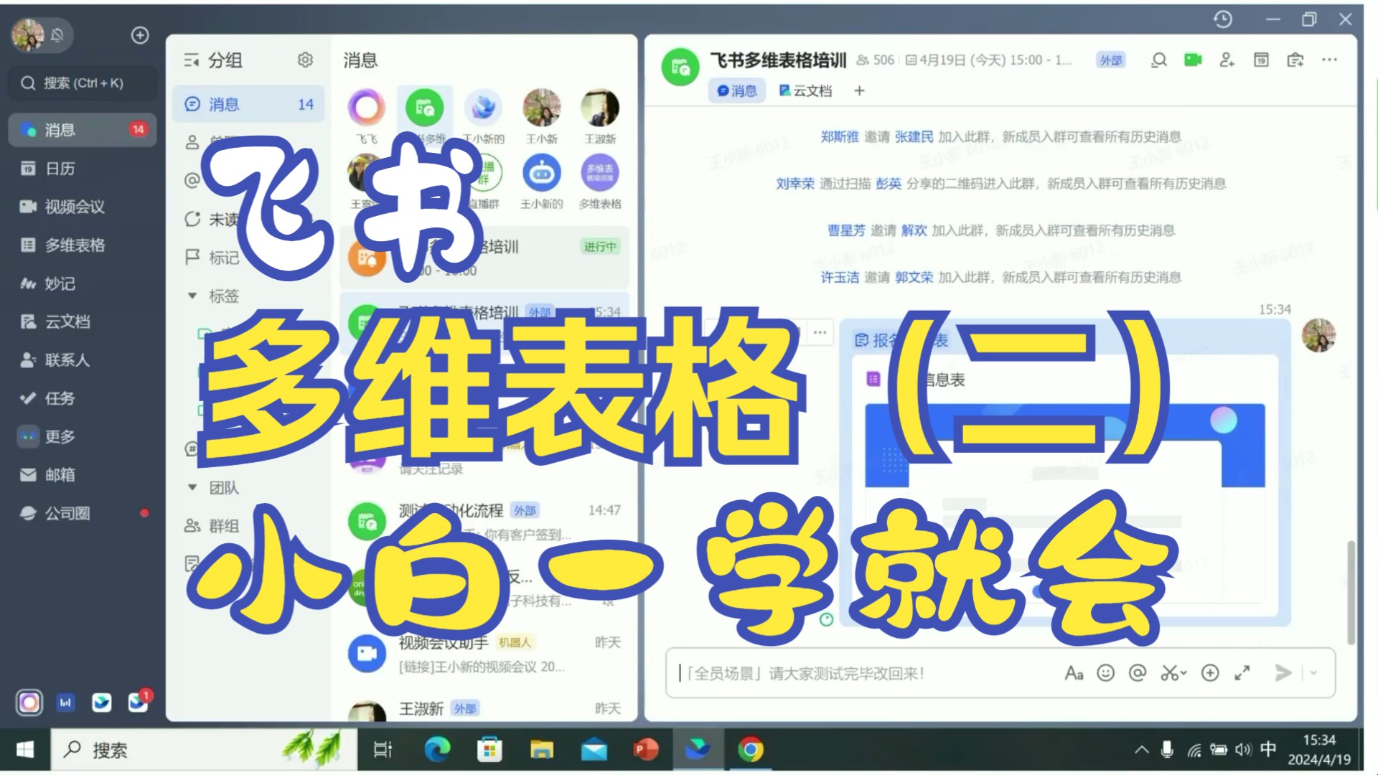This screenshot has width=1378, height=775.
Task: Open screenshot scissors dropdown
Action: pyautogui.click(x=1173, y=673)
